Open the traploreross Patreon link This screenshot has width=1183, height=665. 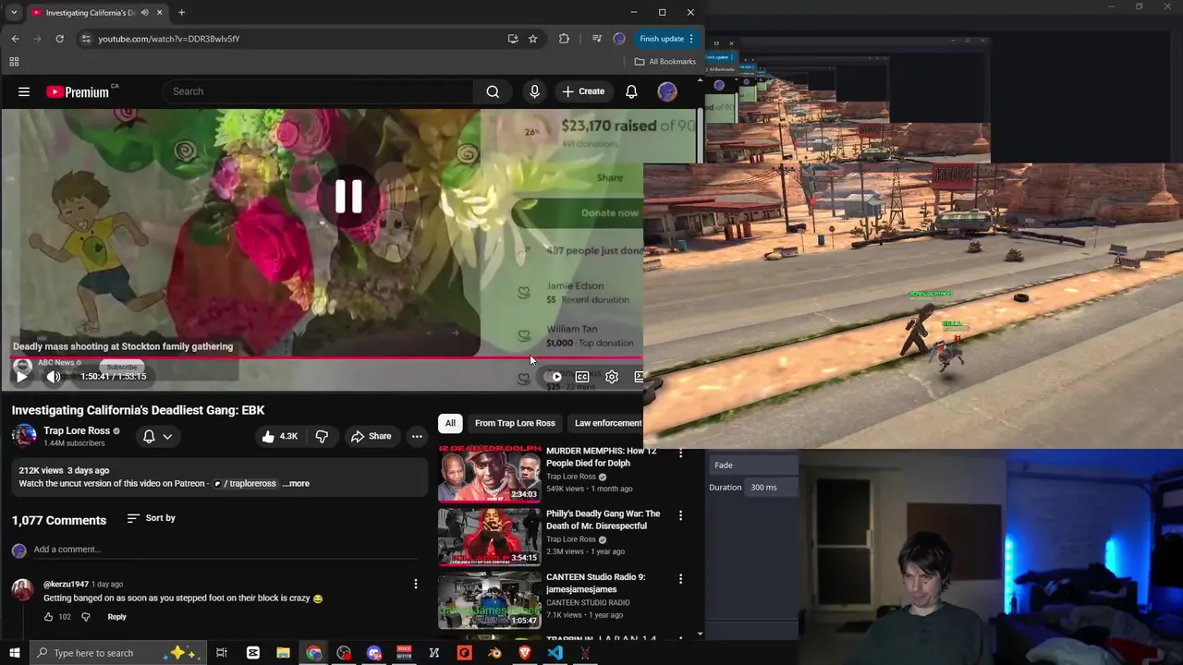pos(245,483)
